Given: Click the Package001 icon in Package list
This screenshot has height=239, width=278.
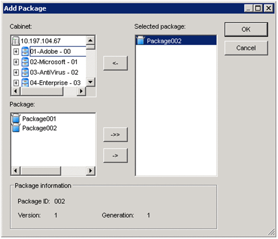Looking at the screenshot, I should click(x=17, y=119).
